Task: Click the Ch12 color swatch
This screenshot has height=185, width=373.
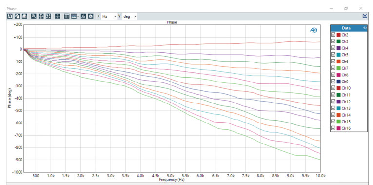Action: click(x=339, y=102)
